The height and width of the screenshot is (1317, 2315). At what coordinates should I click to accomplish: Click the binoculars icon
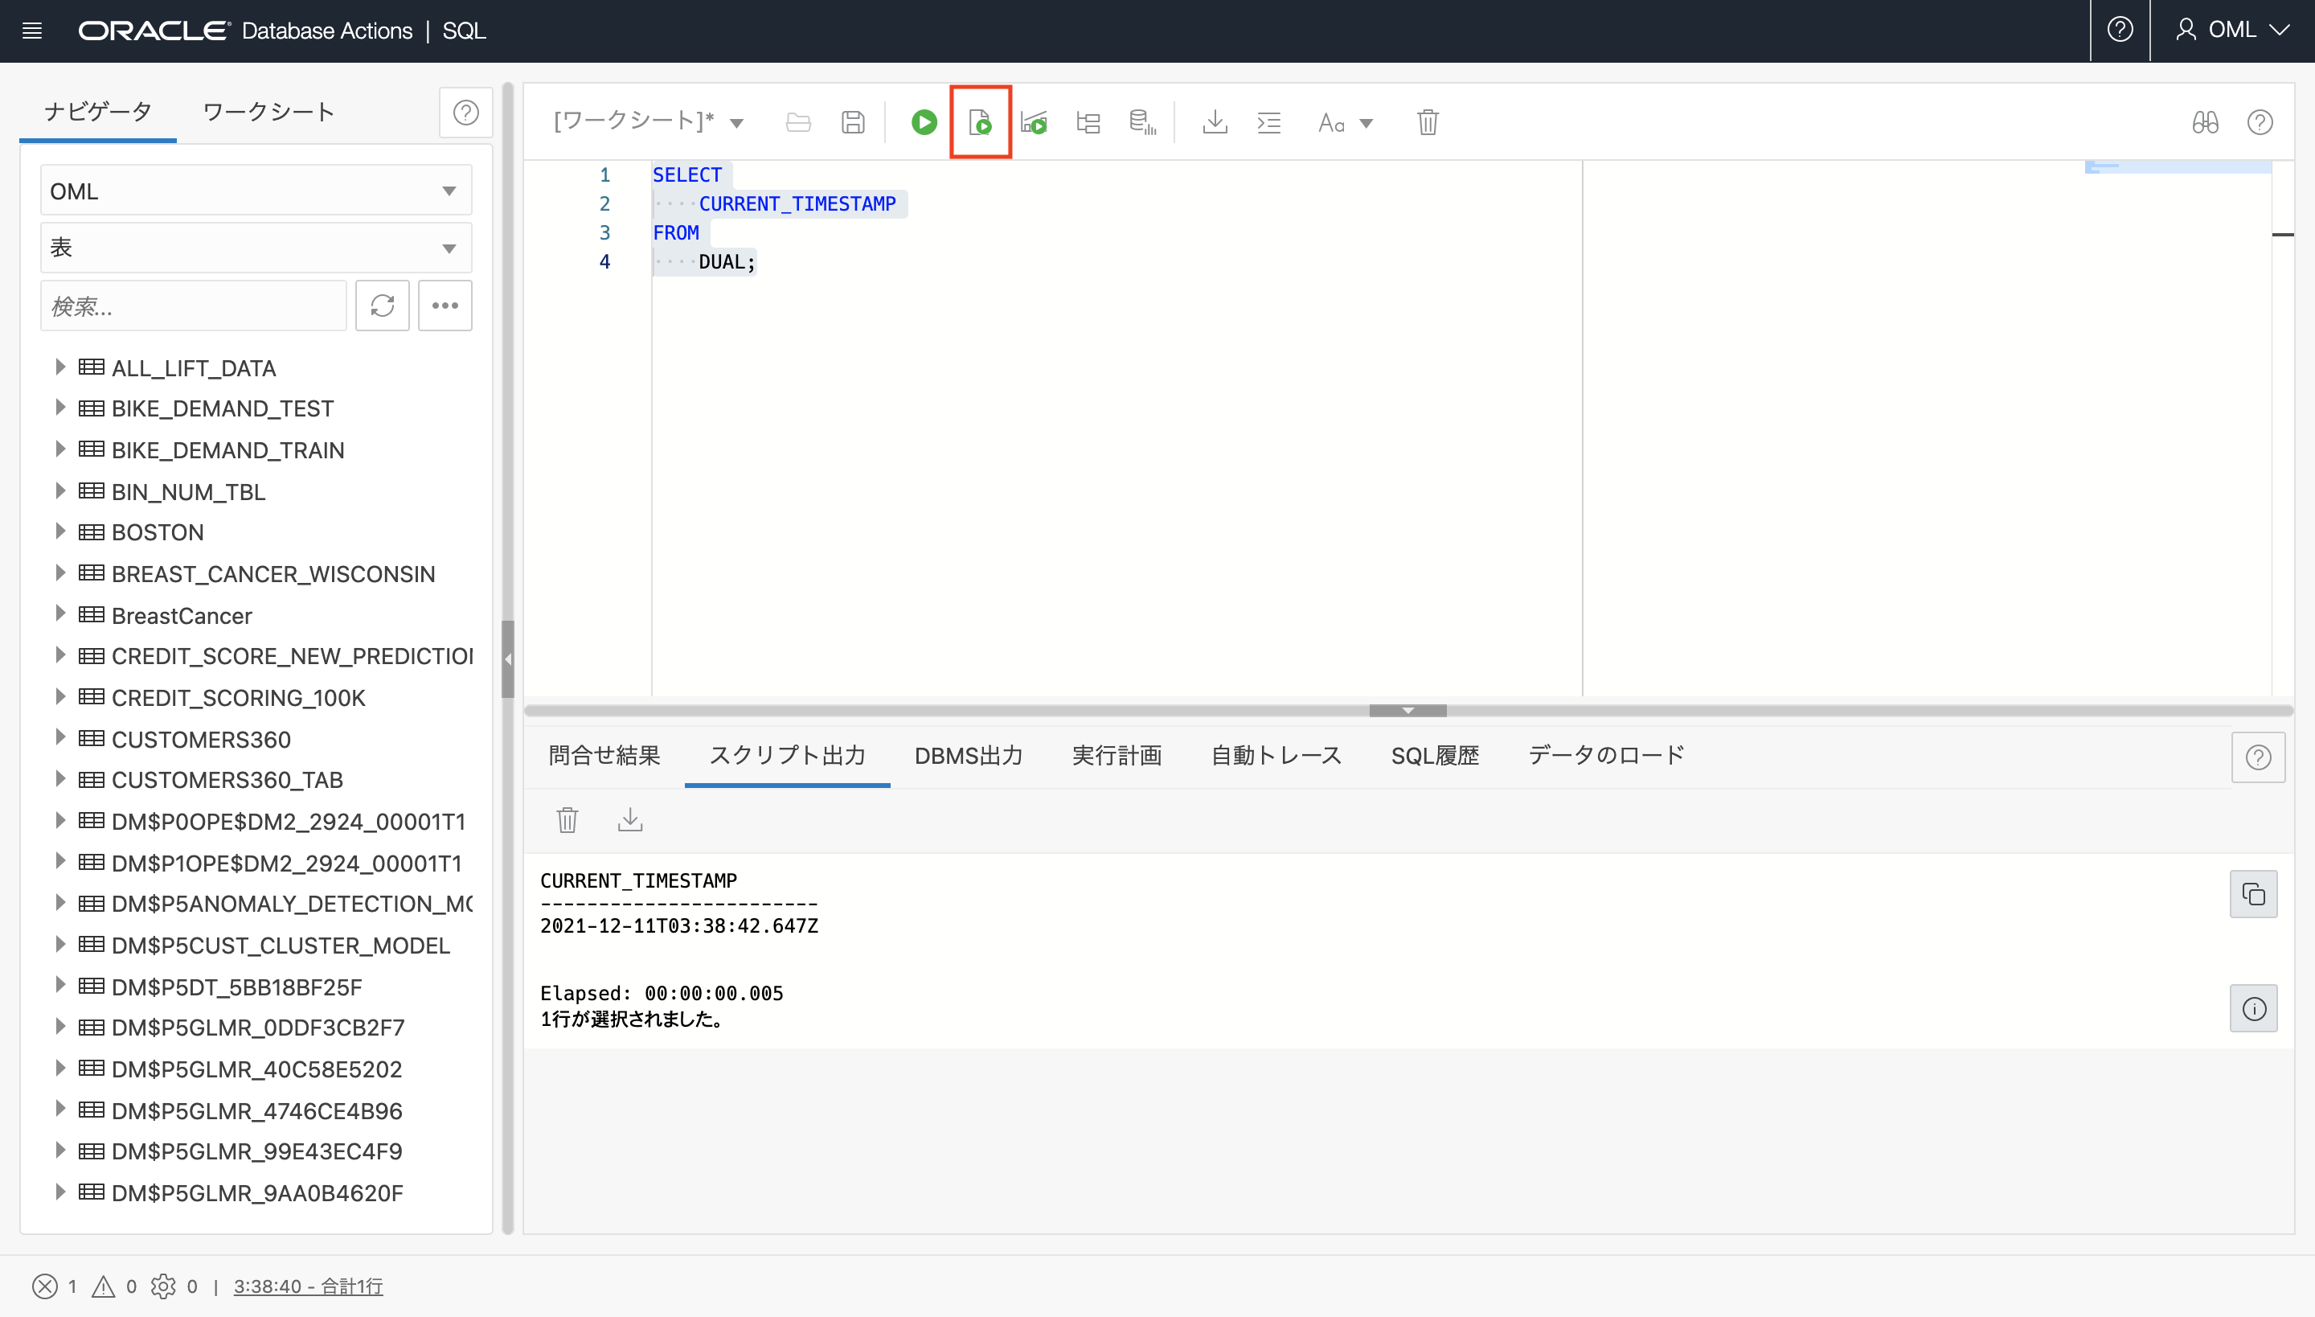2205,122
